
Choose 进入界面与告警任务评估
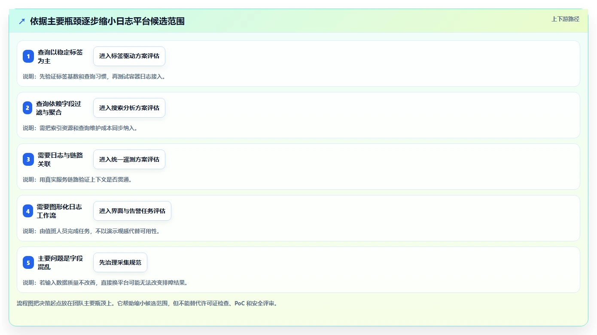[x=132, y=211]
